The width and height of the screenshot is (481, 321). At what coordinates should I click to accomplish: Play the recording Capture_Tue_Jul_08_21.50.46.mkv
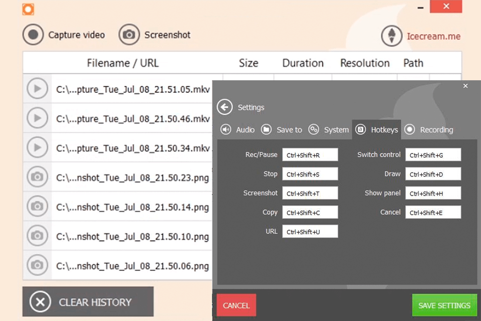coord(37,118)
